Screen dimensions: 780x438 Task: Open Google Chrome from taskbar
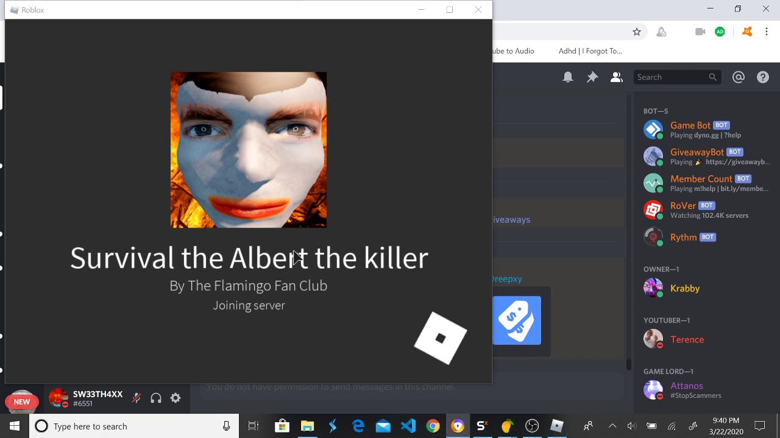433,426
